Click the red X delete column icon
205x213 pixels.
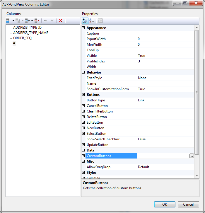[61, 21]
